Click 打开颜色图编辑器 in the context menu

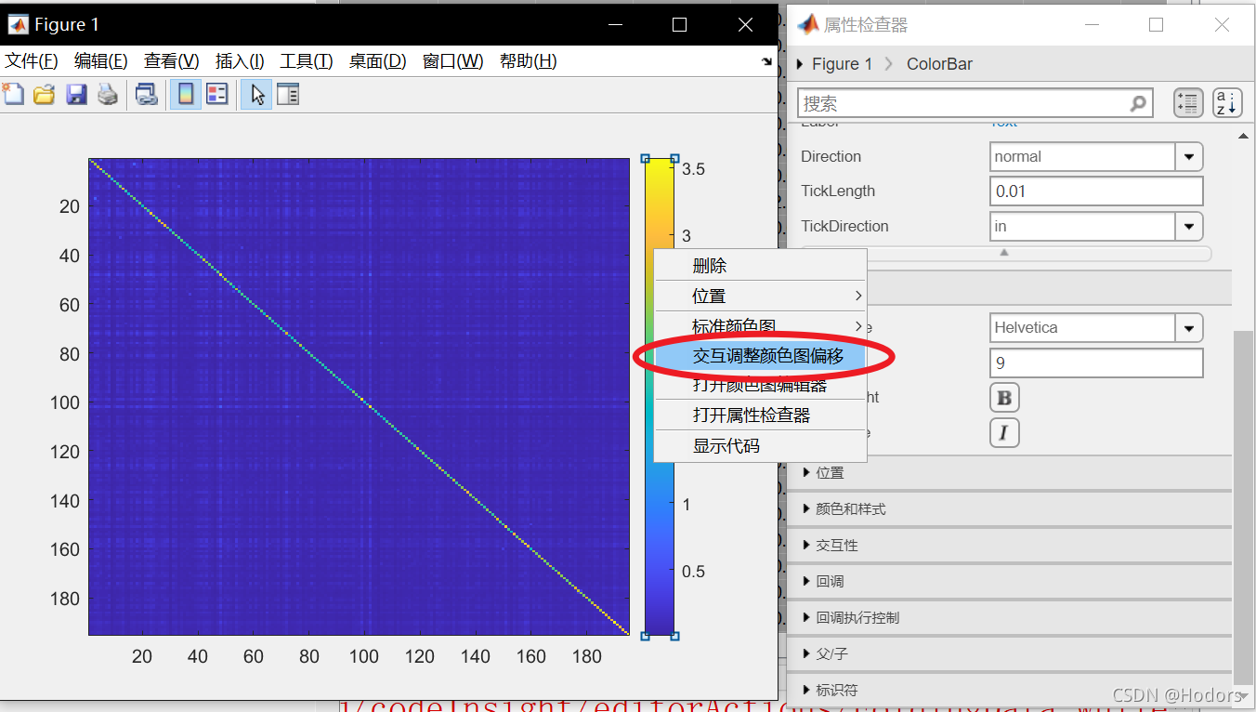760,386
